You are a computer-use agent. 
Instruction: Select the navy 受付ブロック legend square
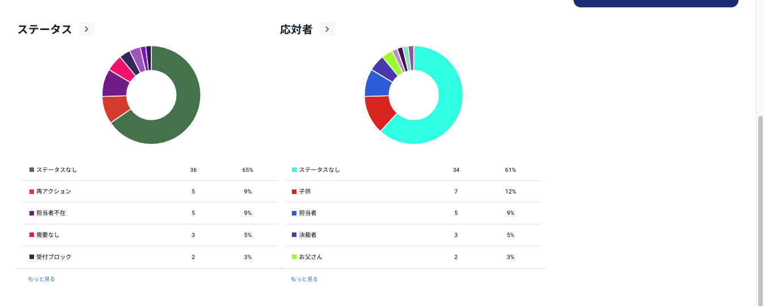click(x=32, y=257)
